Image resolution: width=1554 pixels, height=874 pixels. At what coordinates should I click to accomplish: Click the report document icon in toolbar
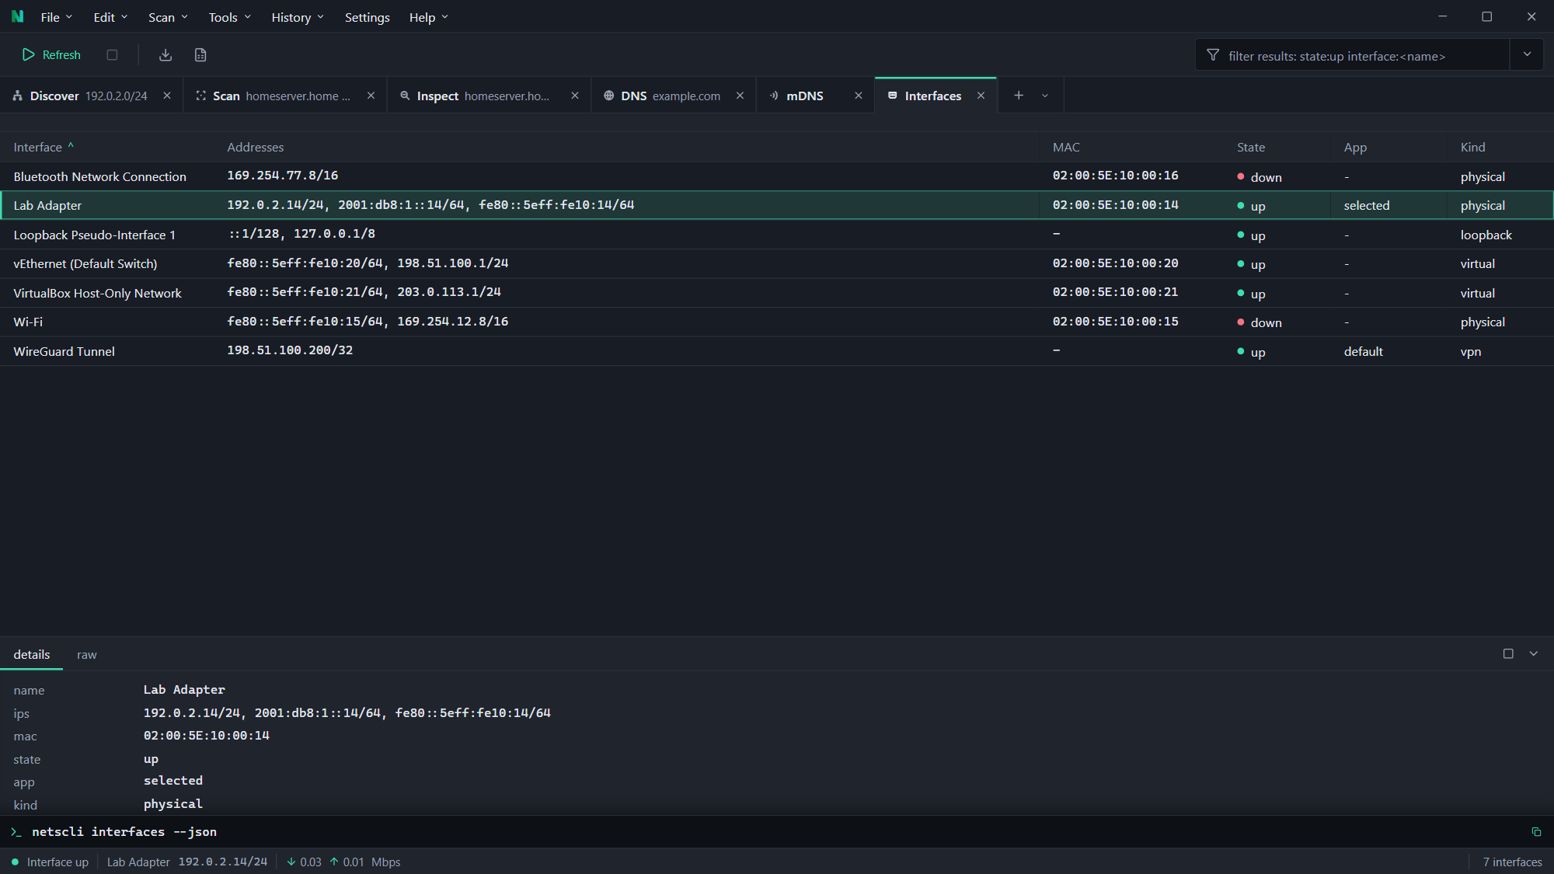(x=200, y=54)
